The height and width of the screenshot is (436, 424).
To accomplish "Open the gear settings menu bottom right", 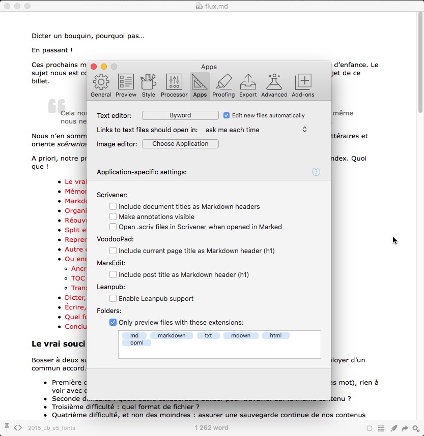I will coord(416,428).
